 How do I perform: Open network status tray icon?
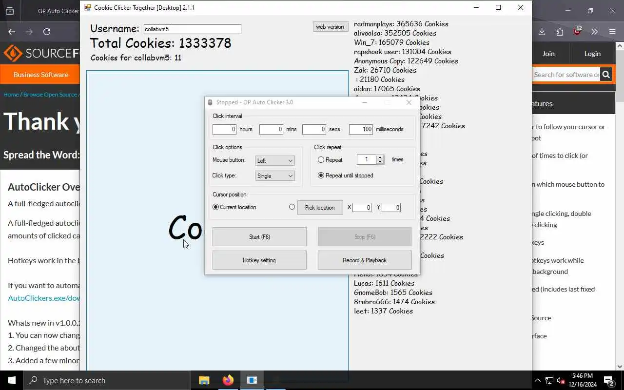pos(549,380)
